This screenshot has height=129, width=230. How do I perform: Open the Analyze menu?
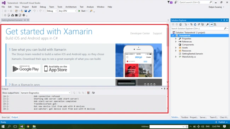click(x=90, y=7)
